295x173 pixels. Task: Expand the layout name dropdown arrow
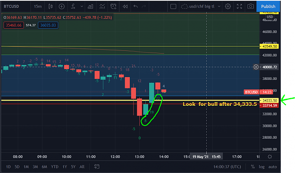click(x=219, y=7)
